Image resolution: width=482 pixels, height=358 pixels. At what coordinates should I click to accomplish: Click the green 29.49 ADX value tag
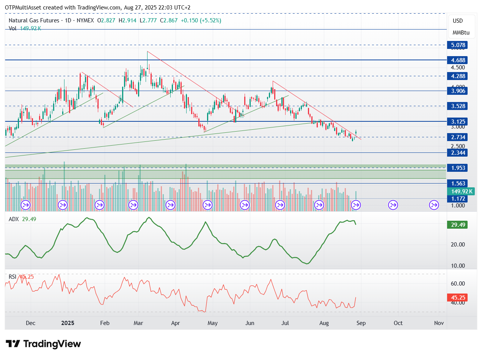[457, 225]
